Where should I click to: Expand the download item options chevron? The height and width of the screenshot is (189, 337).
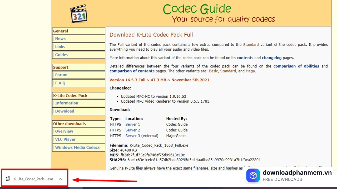coord(60,179)
